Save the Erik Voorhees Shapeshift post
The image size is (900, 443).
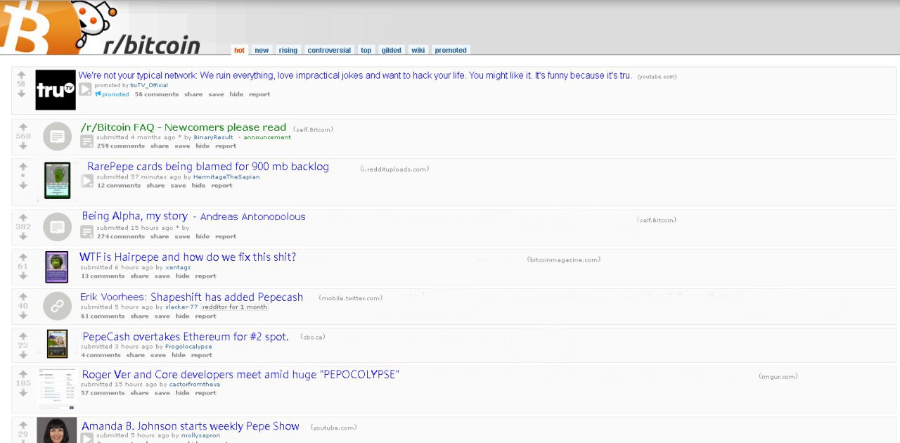(x=162, y=316)
